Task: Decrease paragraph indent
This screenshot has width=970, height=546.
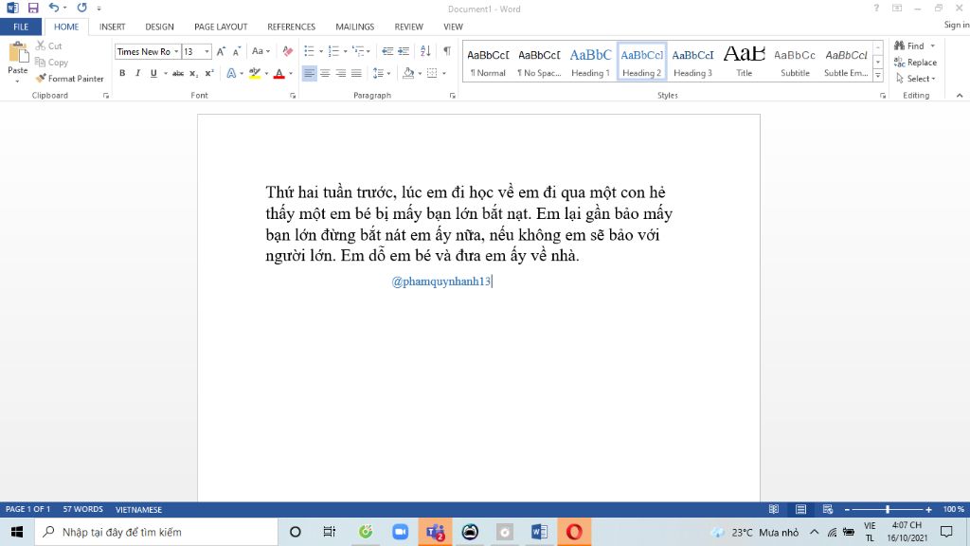Action: point(387,51)
